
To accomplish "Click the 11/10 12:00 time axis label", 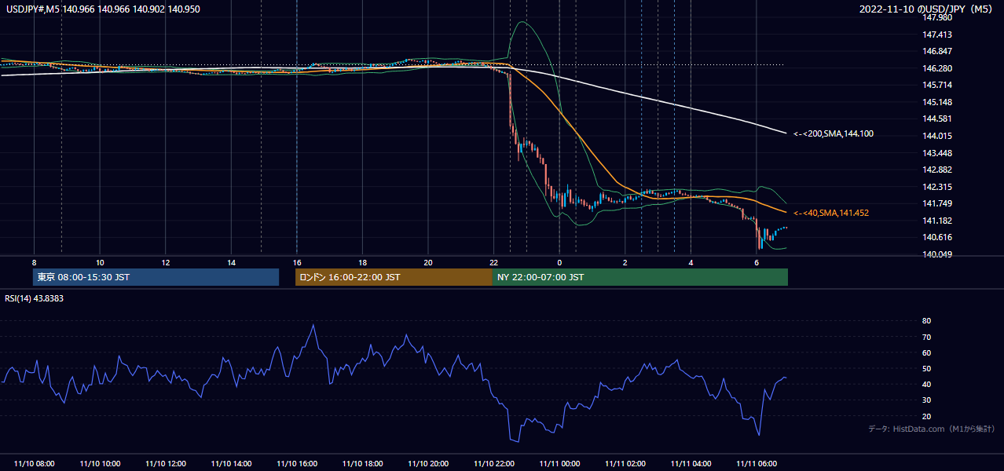I will point(165,464).
